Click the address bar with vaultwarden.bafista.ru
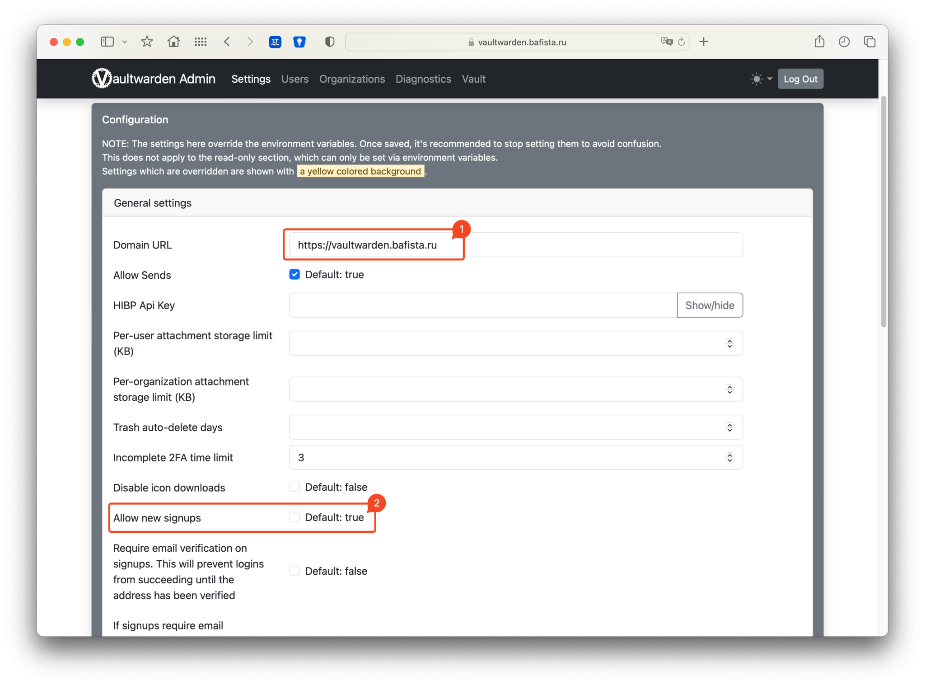Viewport: 925px width, 685px height. click(x=517, y=42)
